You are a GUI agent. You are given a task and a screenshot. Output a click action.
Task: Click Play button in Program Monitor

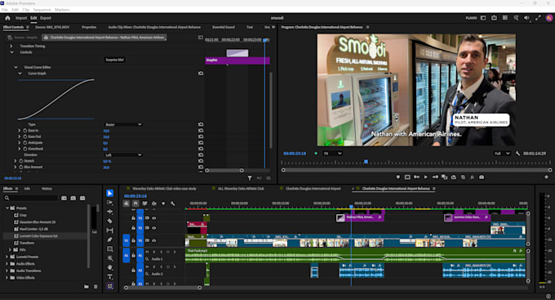[x=426, y=177]
